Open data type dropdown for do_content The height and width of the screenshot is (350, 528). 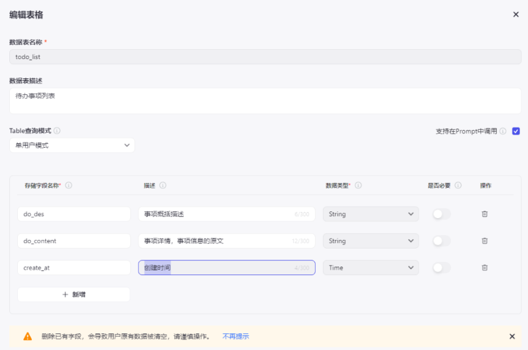371,241
